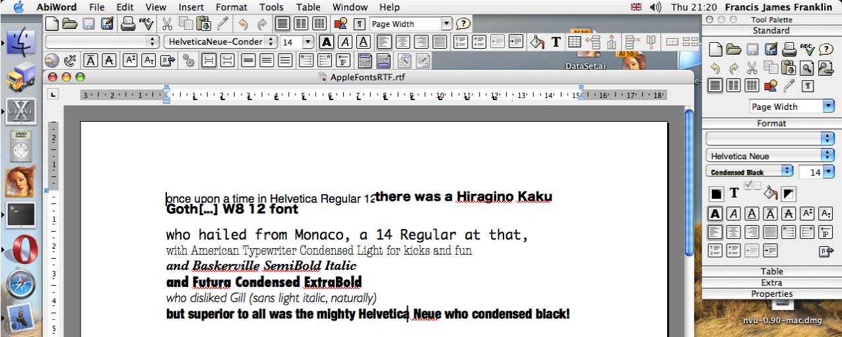Toggle Italic in the main toolbar
This screenshot has width=842, height=337.
click(x=344, y=41)
